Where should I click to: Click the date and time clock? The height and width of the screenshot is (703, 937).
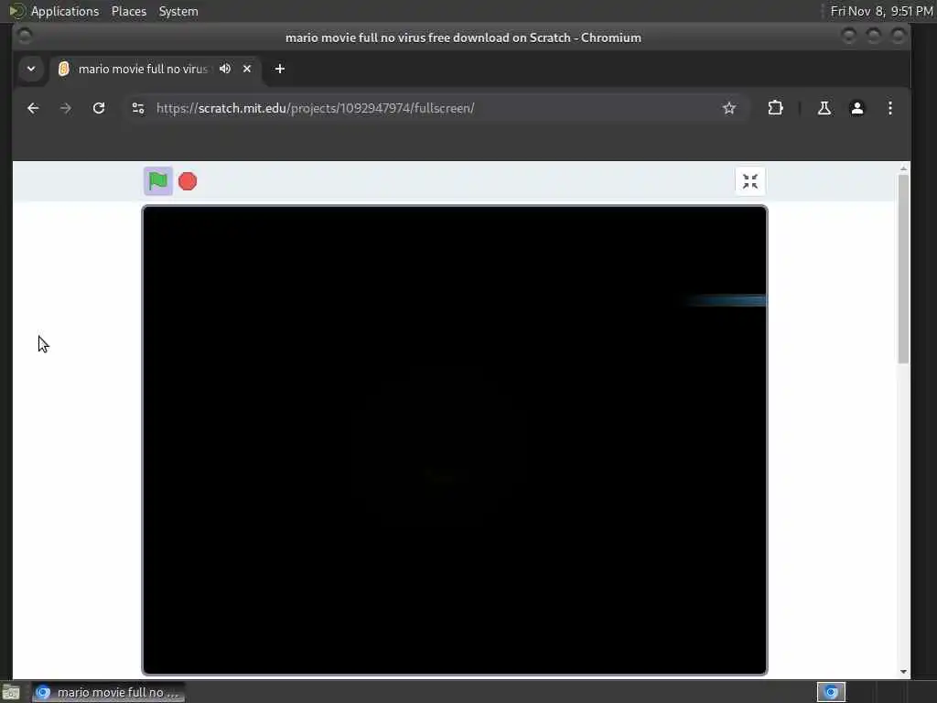(881, 11)
